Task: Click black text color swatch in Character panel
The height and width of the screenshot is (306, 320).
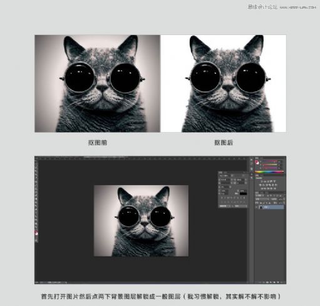Action: tap(244, 194)
